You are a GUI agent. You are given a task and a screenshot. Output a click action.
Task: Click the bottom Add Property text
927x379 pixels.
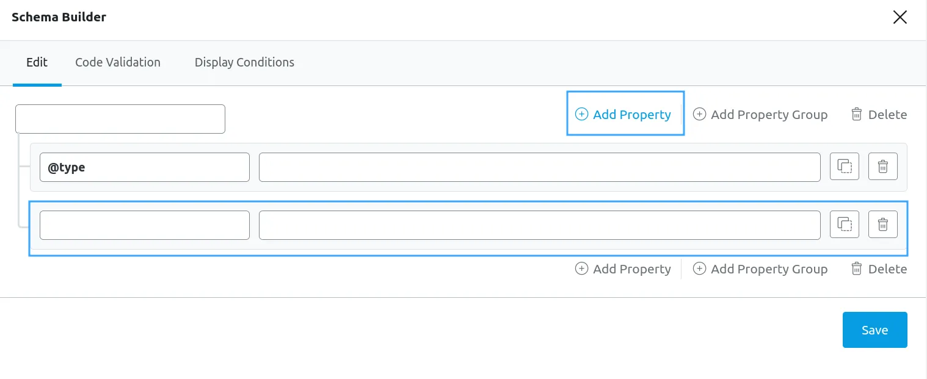(x=632, y=269)
